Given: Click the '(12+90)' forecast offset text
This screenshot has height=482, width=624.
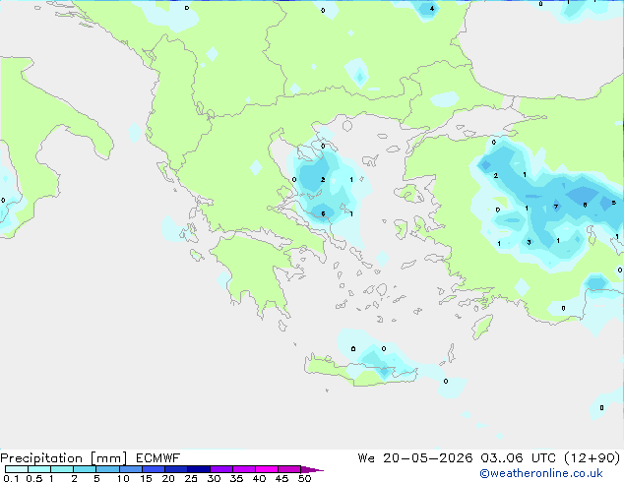Looking at the screenshot, I should 593,458.
